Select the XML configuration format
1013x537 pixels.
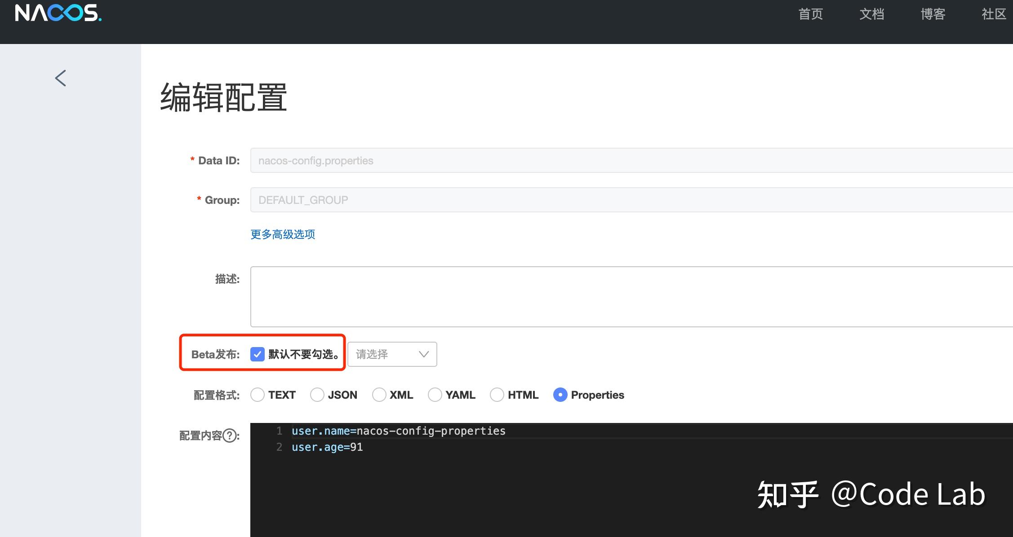pyautogui.click(x=379, y=395)
